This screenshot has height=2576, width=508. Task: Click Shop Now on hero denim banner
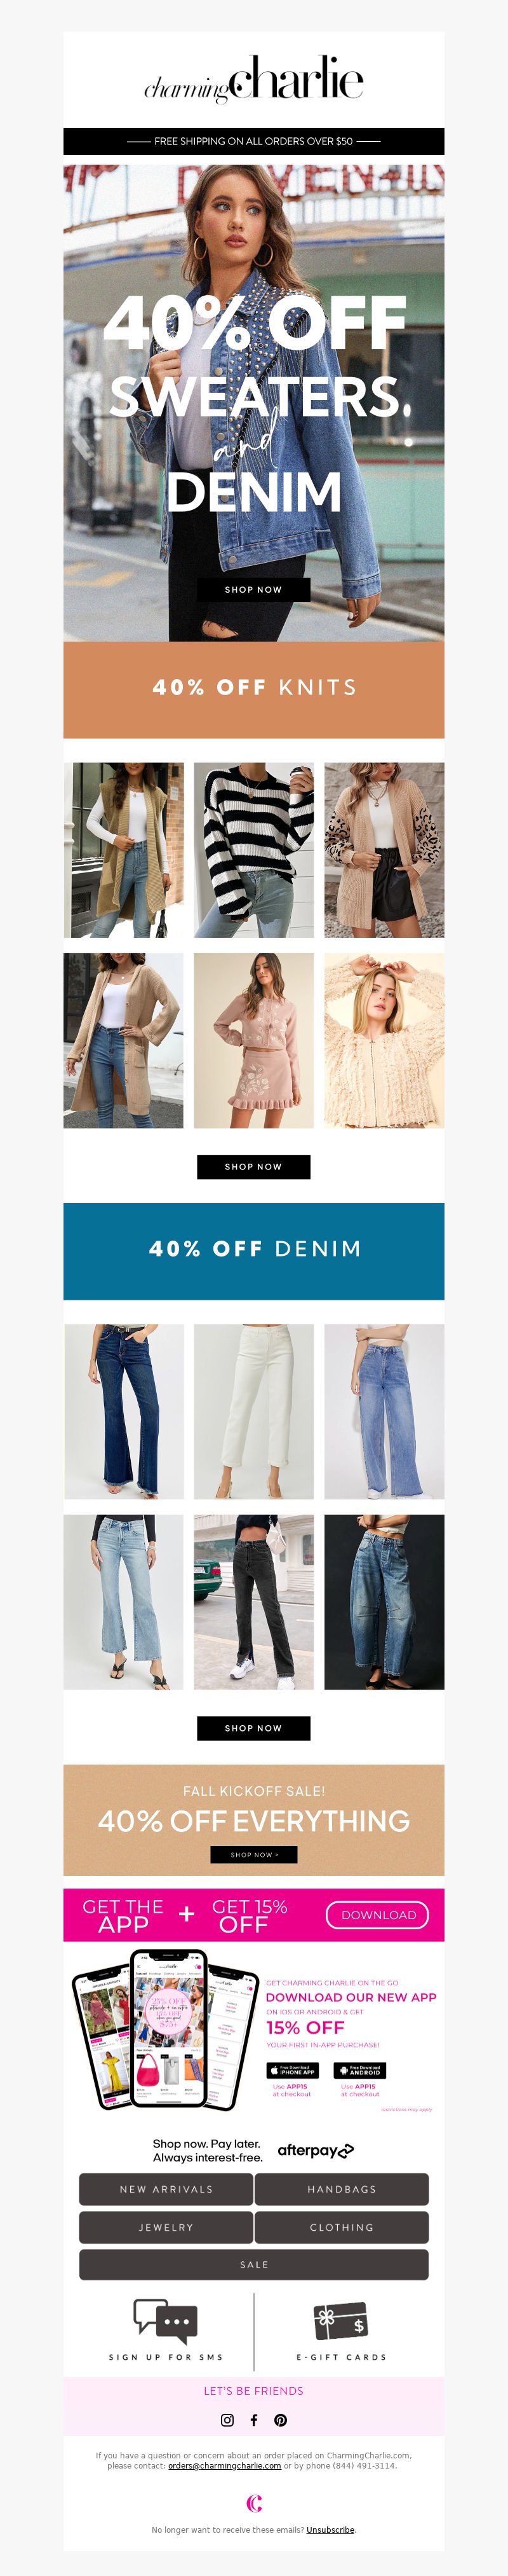[x=253, y=590]
